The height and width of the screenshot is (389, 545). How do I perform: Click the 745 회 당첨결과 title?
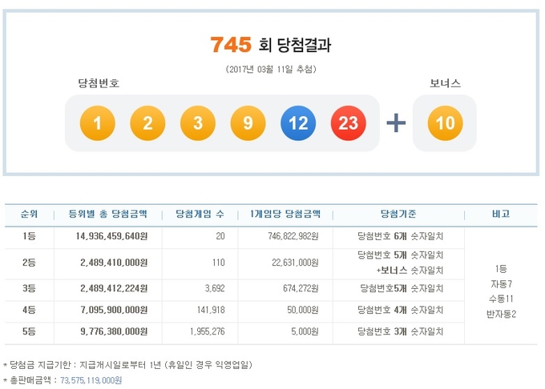tap(271, 46)
